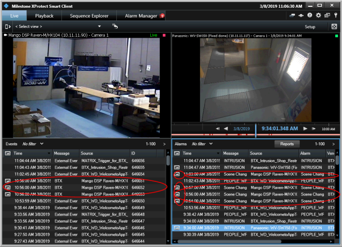
Task: Click the ID column header in Events
Action: [143, 153]
